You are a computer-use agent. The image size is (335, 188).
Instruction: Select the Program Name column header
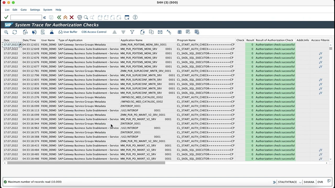coord(206,40)
